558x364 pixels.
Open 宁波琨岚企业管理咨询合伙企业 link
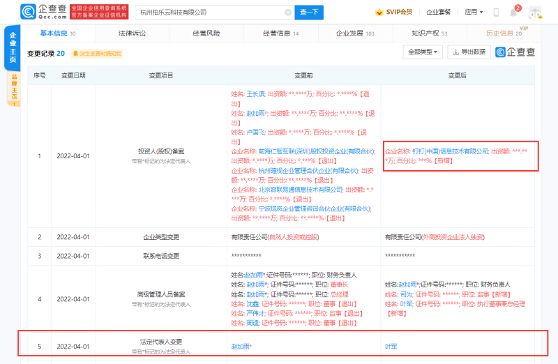[315, 209]
